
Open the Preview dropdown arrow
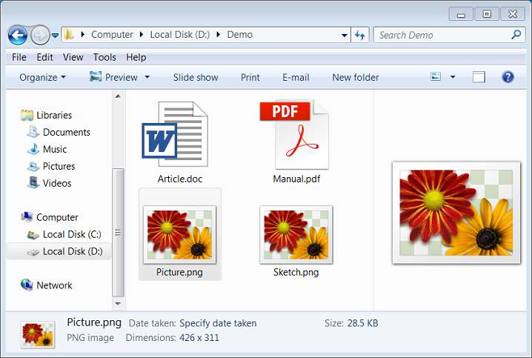[x=147, y=77]
